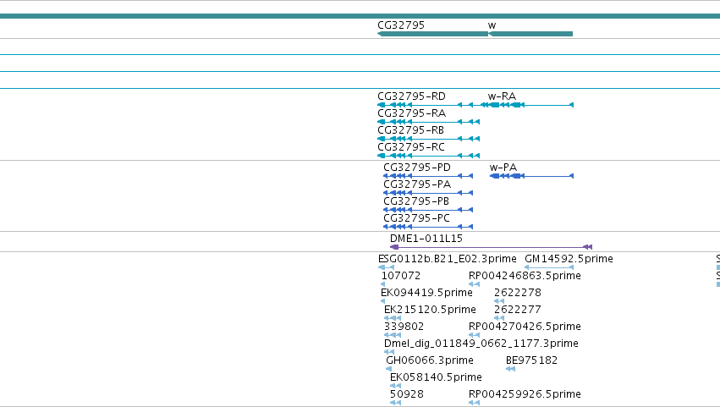The width and height of the screenshot is (720, 407).
Task: Click the CG32795-PC protein label
Action: 416,218
